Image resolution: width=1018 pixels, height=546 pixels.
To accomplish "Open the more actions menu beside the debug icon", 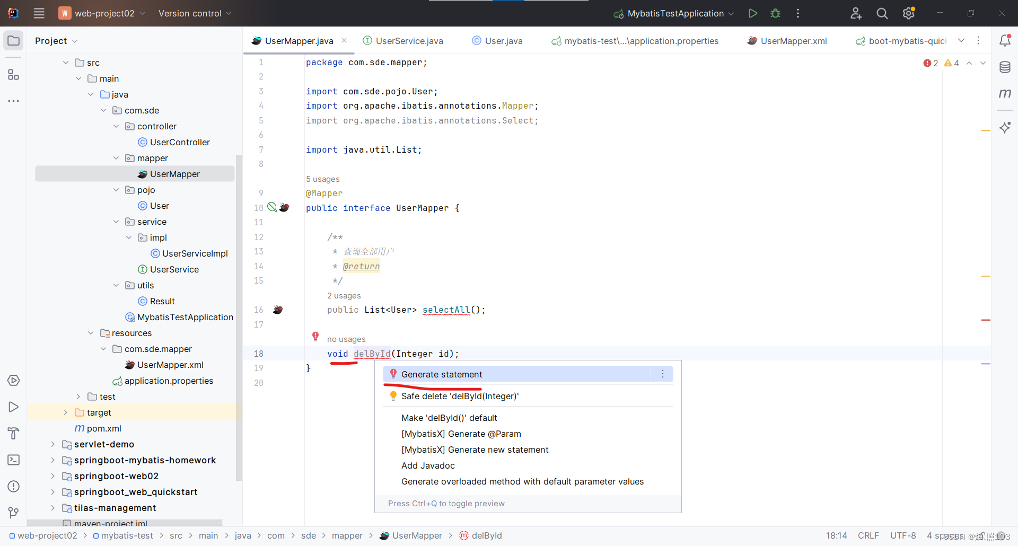I will (x=798, y=13).
